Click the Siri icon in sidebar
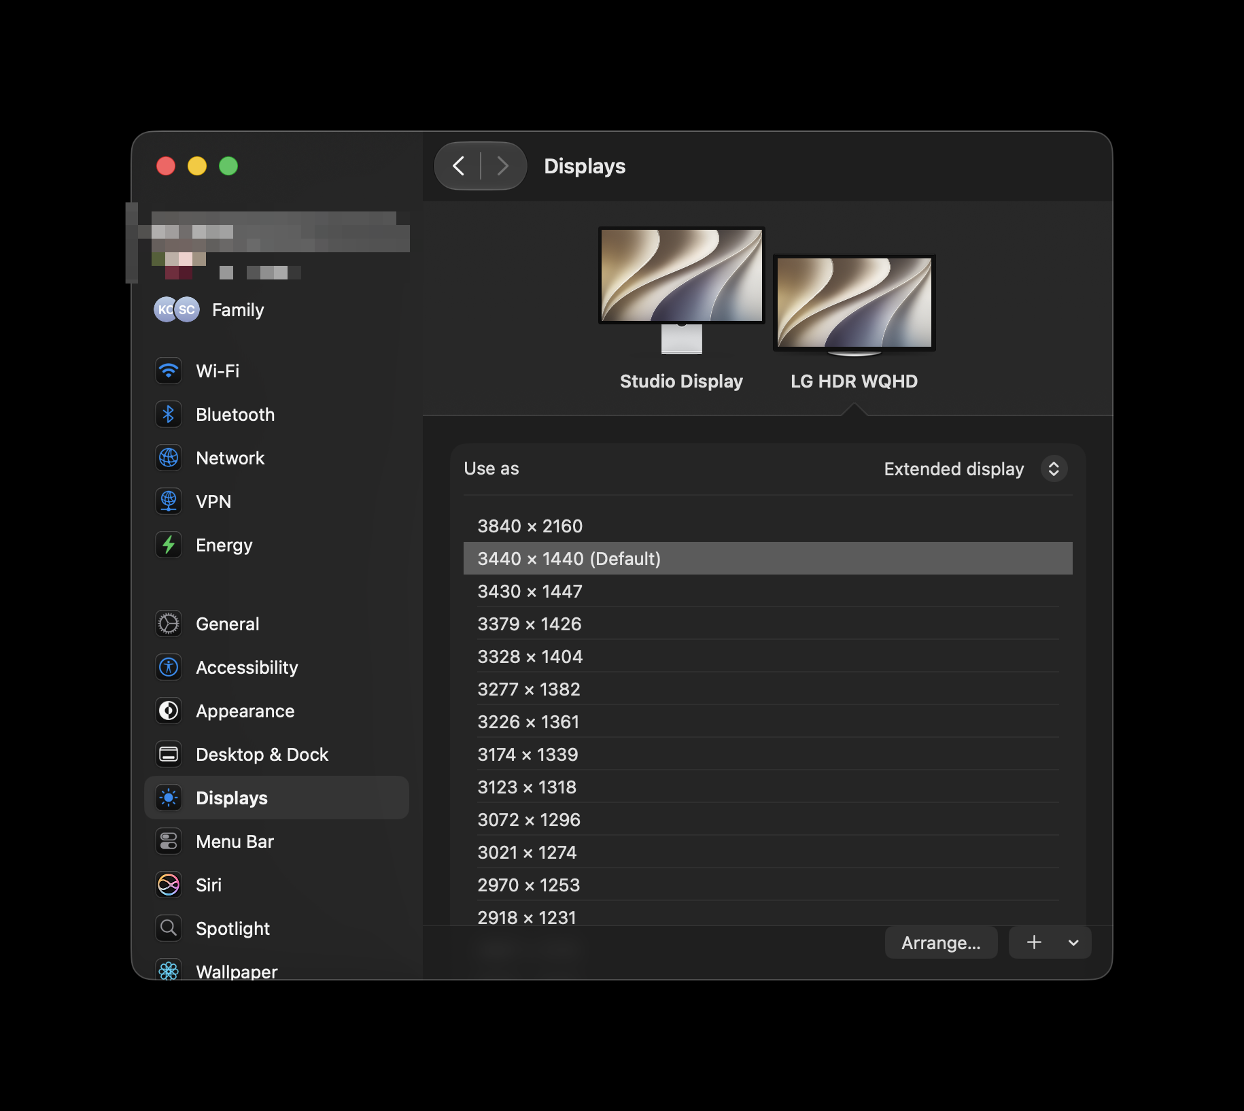This screenshot has width=1244, height=1111. tap(169, 885)
